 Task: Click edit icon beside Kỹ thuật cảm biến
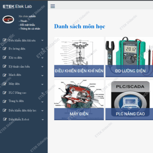coord(5,66)
